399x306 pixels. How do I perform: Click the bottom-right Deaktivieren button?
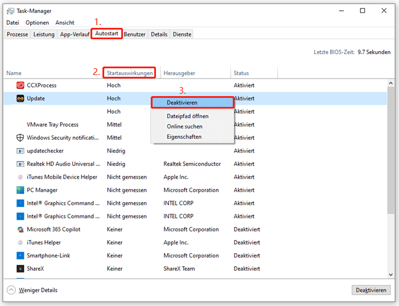tap(371, 290)
